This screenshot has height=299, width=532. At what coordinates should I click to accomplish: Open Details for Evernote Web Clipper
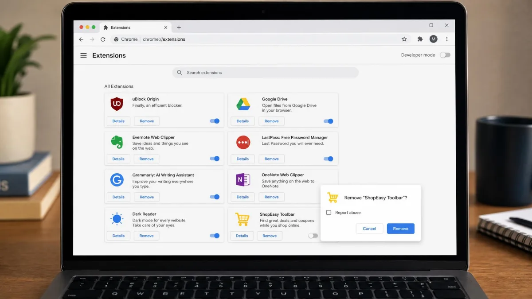click(118, 159)
